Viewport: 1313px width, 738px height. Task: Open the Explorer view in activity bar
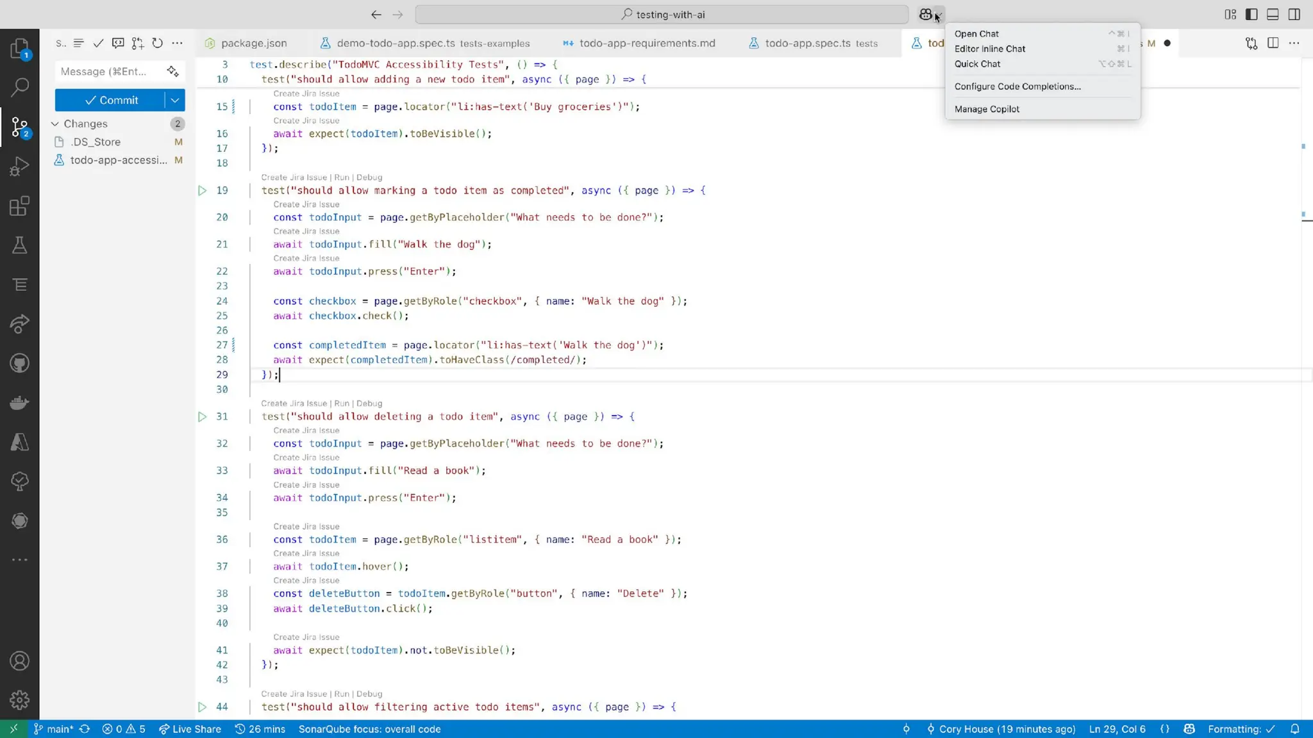tap(19, 48)
